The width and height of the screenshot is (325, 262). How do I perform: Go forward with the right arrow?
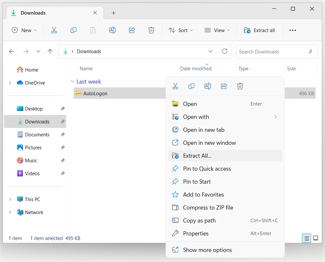26,51
